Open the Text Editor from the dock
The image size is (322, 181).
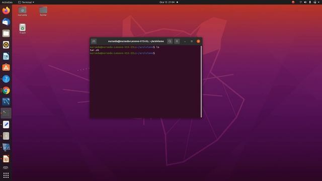pos(6,125)
